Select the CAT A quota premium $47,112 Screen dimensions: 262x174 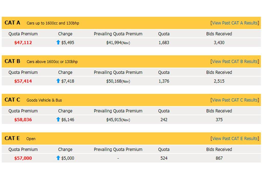coord(23,43)
